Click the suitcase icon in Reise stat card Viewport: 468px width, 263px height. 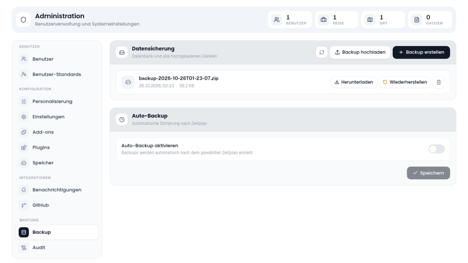tap(324, 20)
